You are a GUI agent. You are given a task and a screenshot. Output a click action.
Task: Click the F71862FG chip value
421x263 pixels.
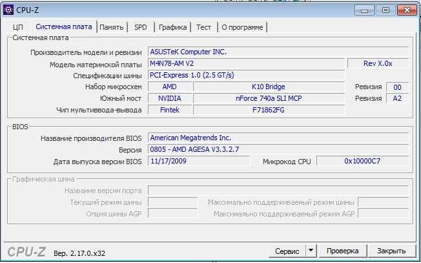click(269, 110)
